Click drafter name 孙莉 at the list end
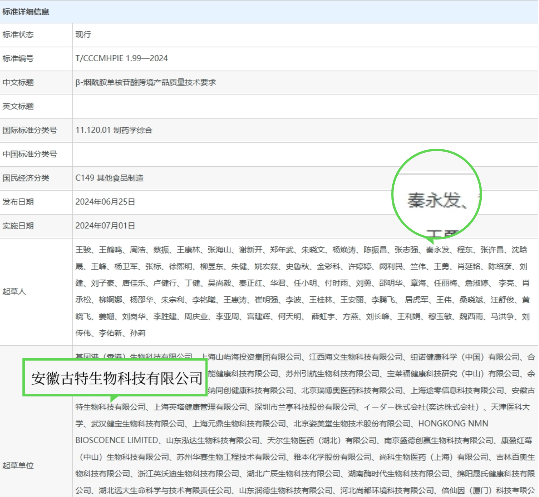539x497 pixels. point(137,333)
